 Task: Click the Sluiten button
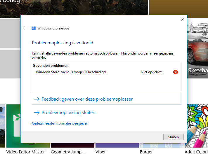pos(173,137)
